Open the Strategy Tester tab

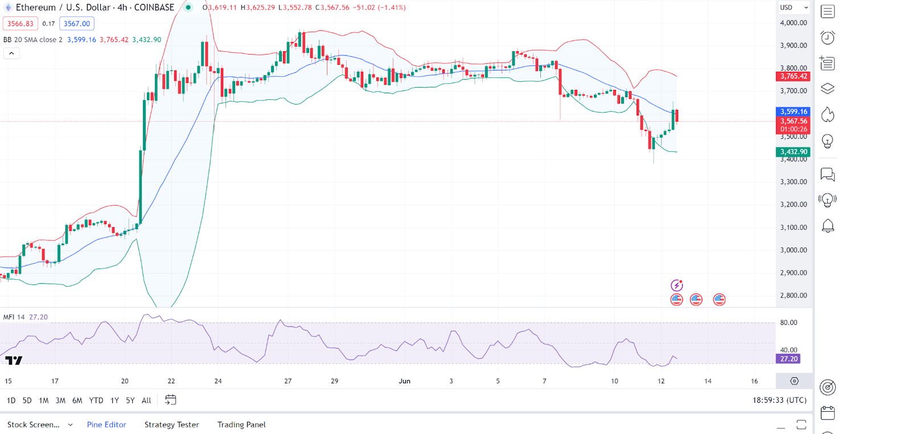(171, 424)
